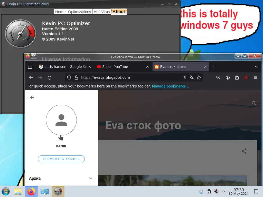Reload the current page
263x197 pixels.
(x=50, y=77)
